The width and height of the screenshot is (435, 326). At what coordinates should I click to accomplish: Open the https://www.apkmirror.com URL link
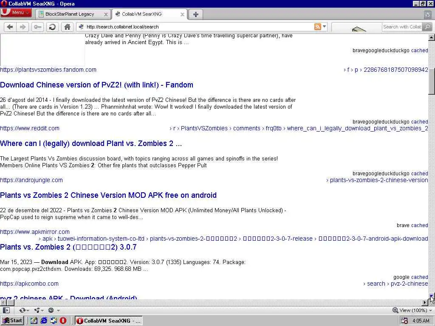35,232
